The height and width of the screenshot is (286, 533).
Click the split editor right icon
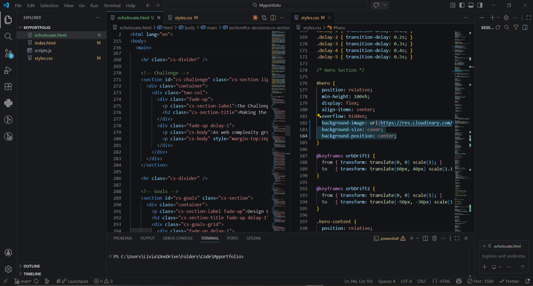273,18
